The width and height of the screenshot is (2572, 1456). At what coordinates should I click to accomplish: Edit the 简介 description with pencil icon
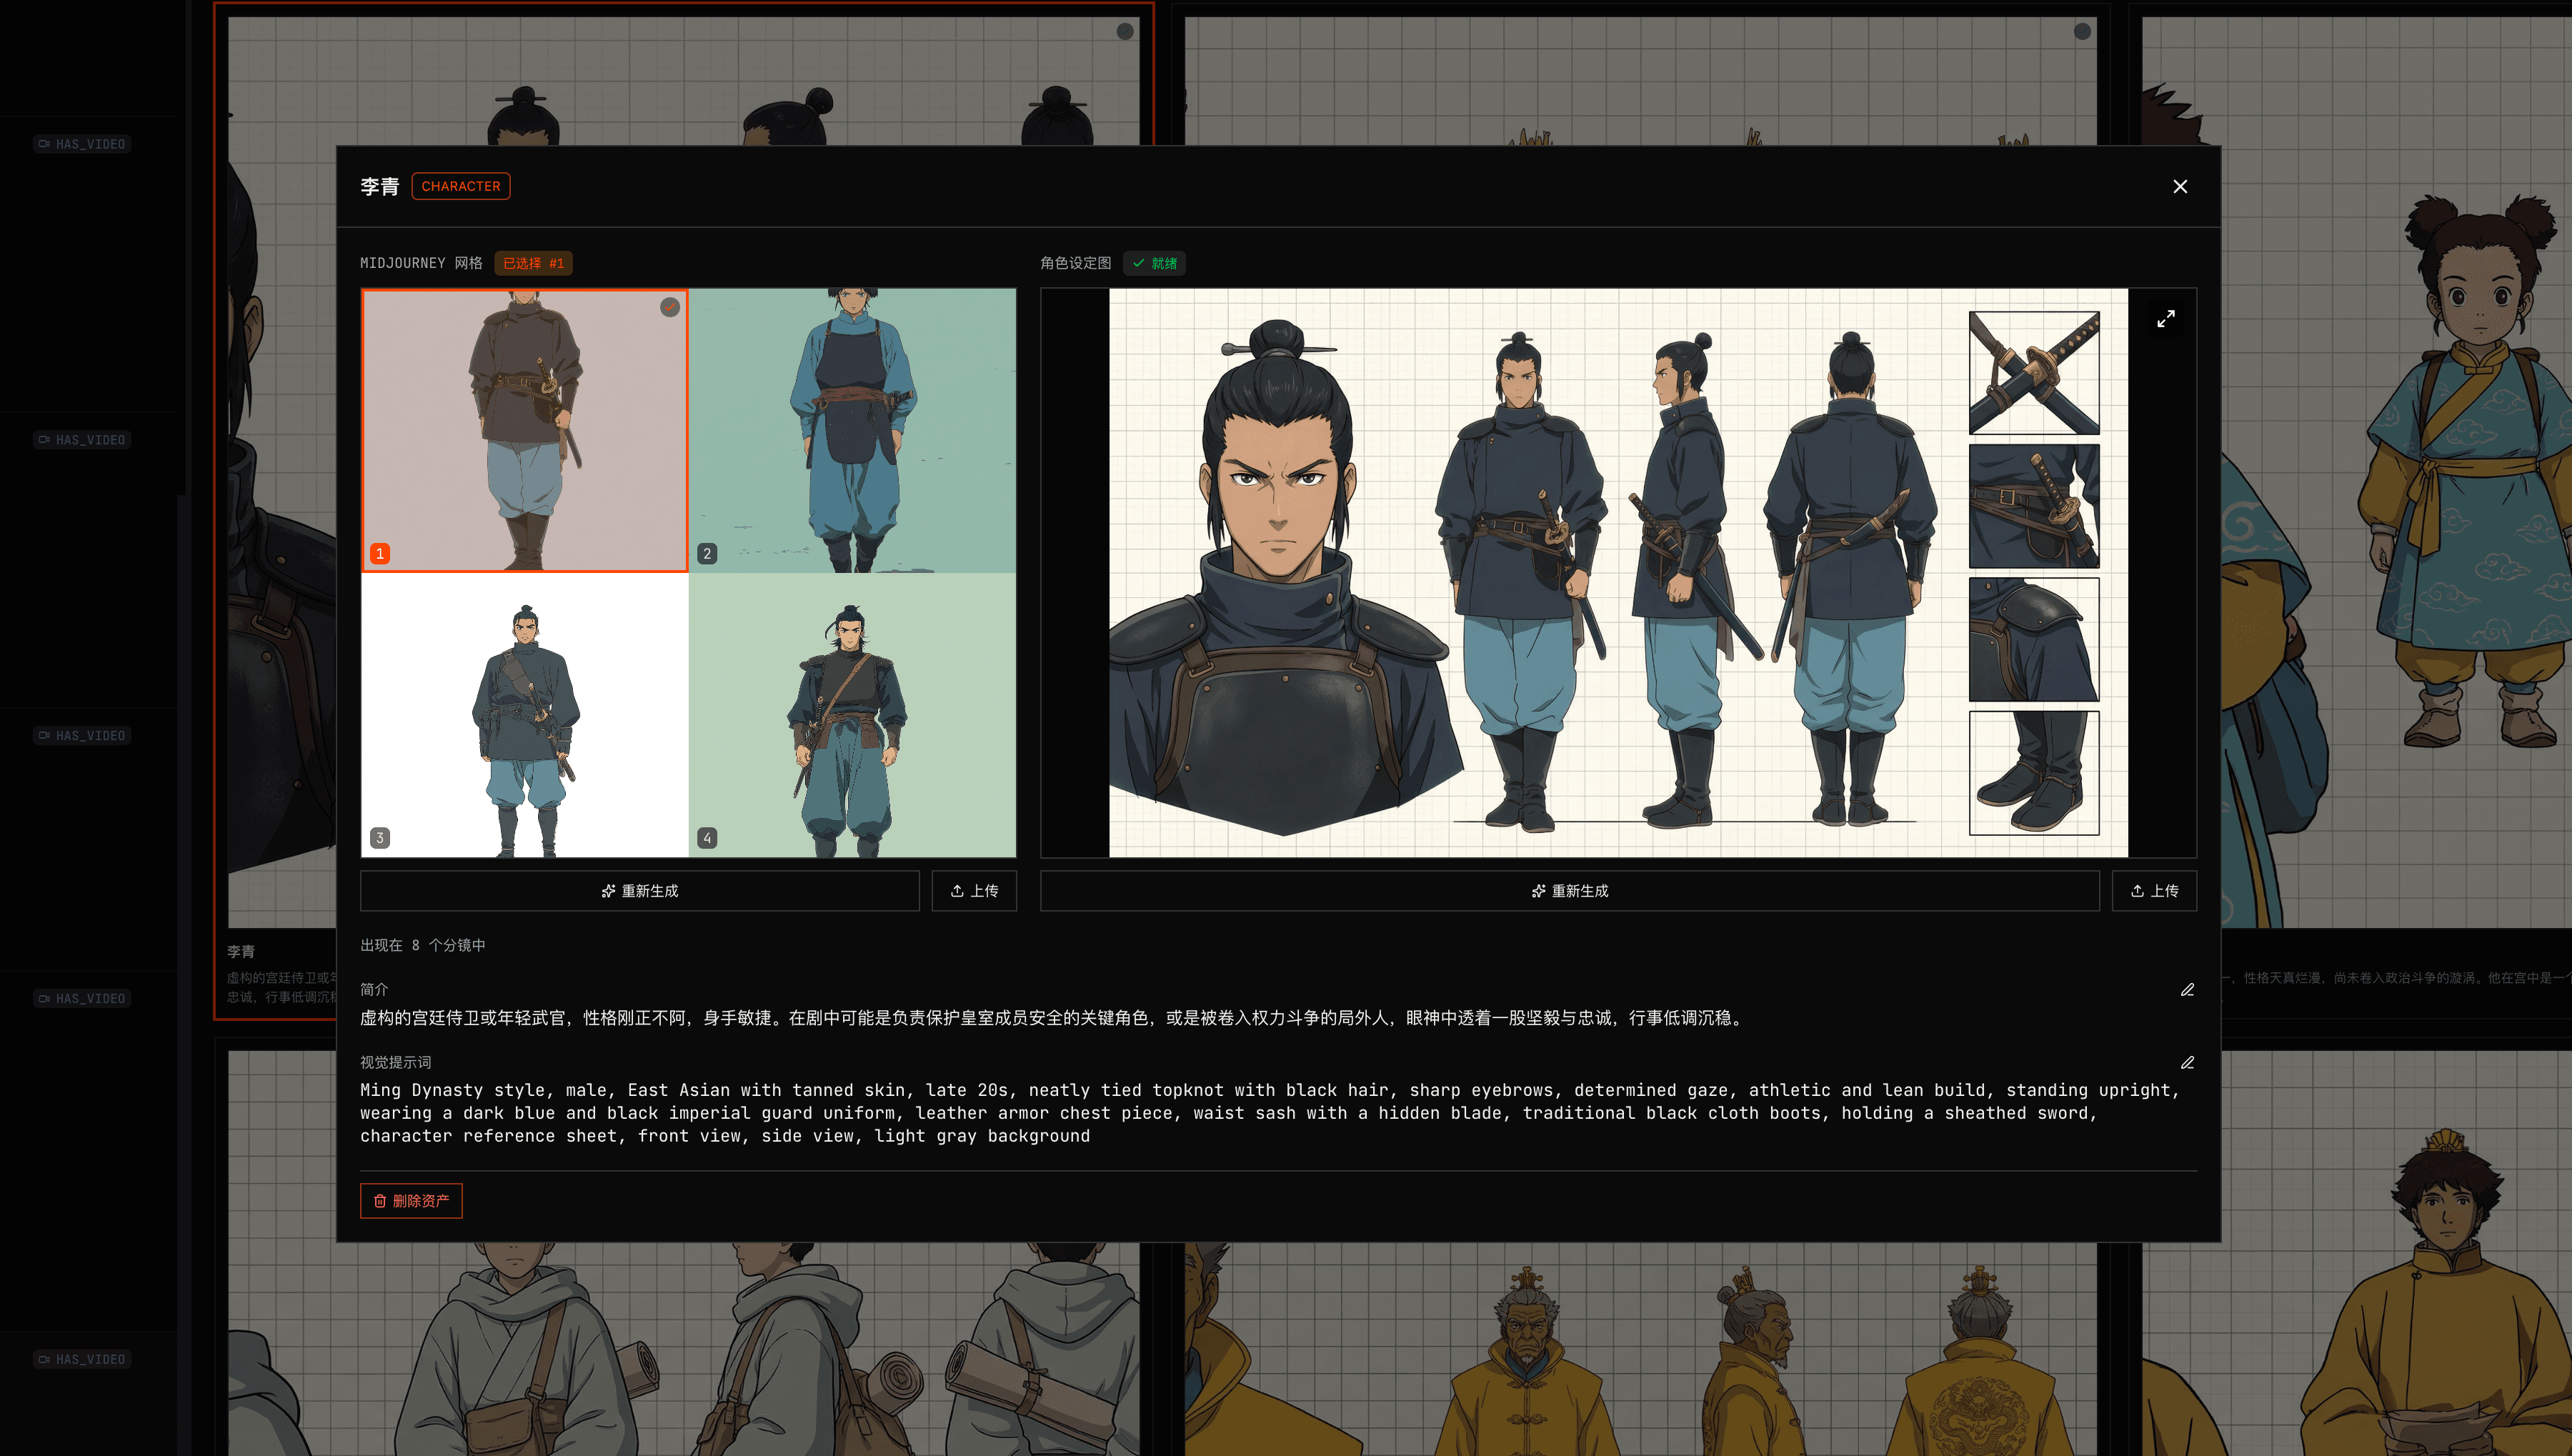(2187, 990)
